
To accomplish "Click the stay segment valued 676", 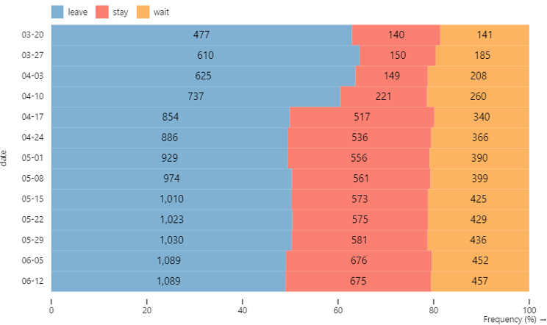I will [359, 260].
